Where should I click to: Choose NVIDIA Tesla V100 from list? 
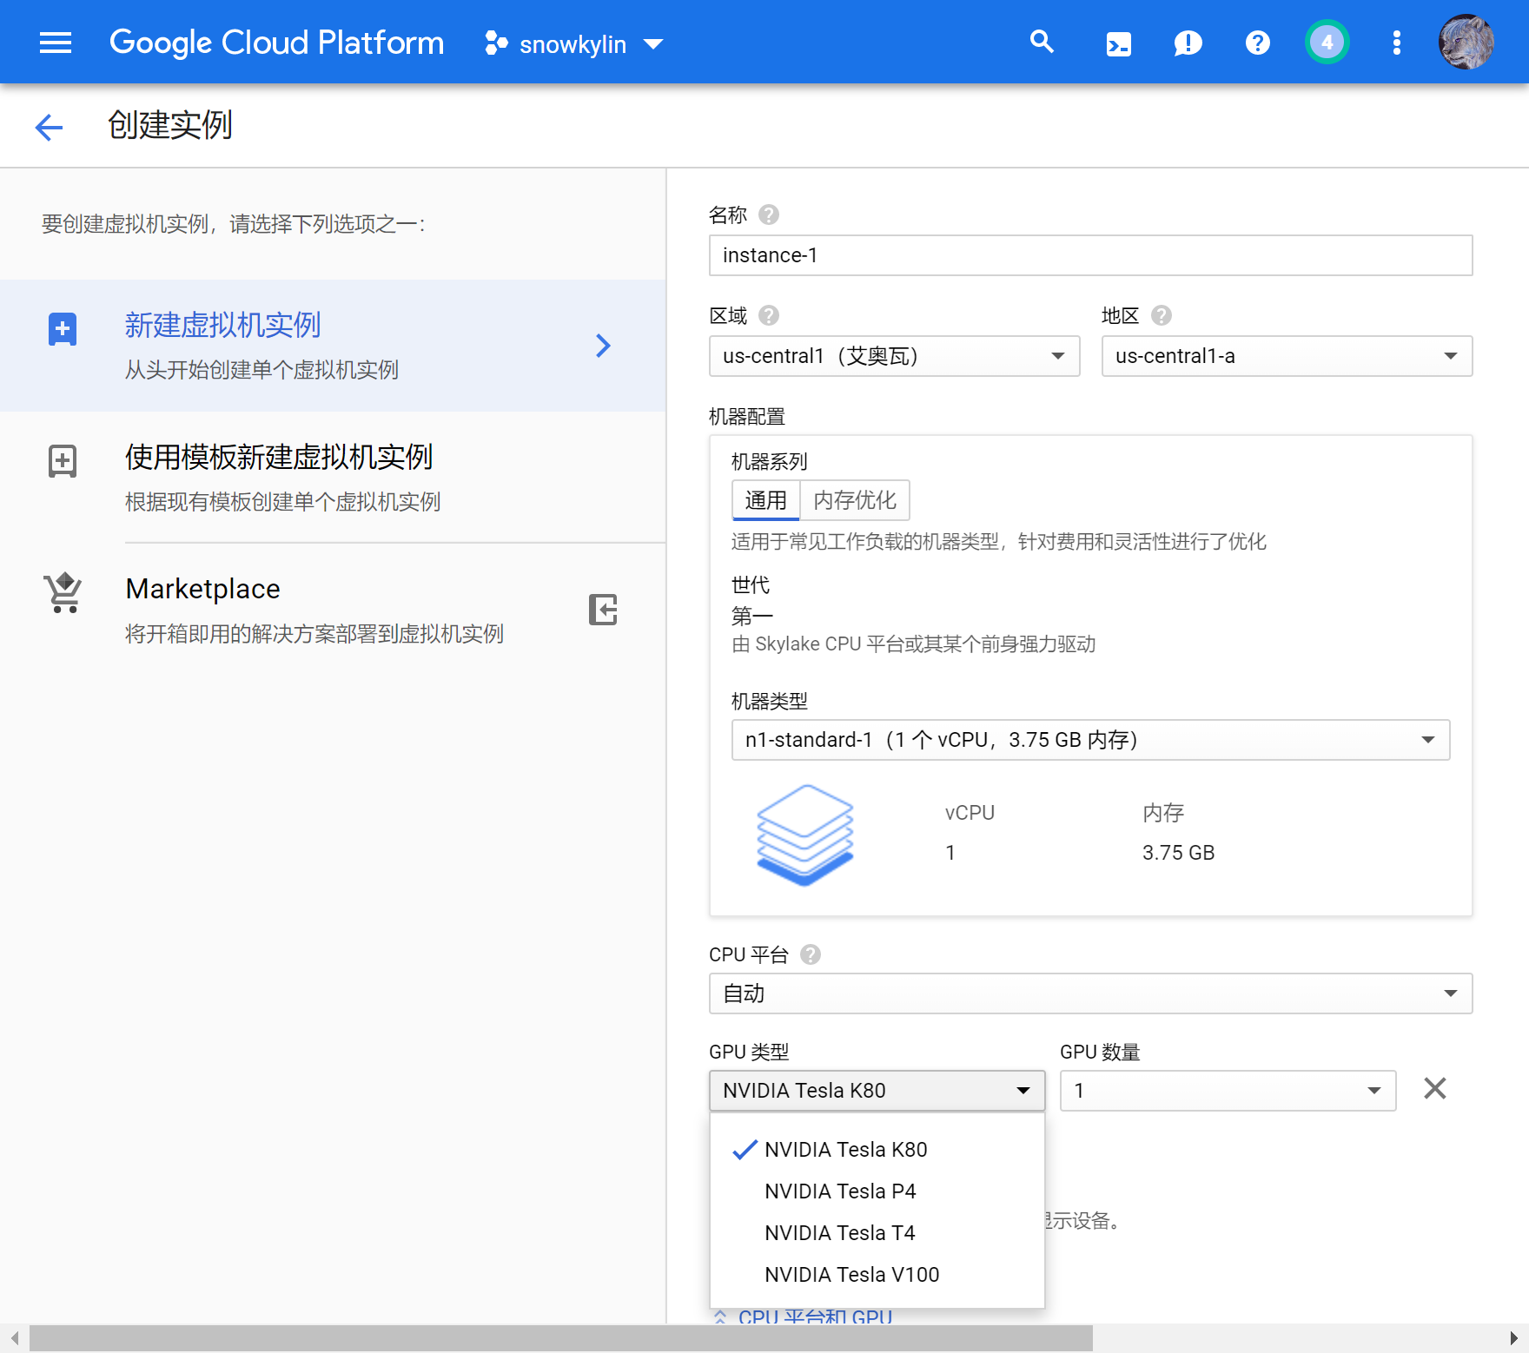tap(877, 1275)
